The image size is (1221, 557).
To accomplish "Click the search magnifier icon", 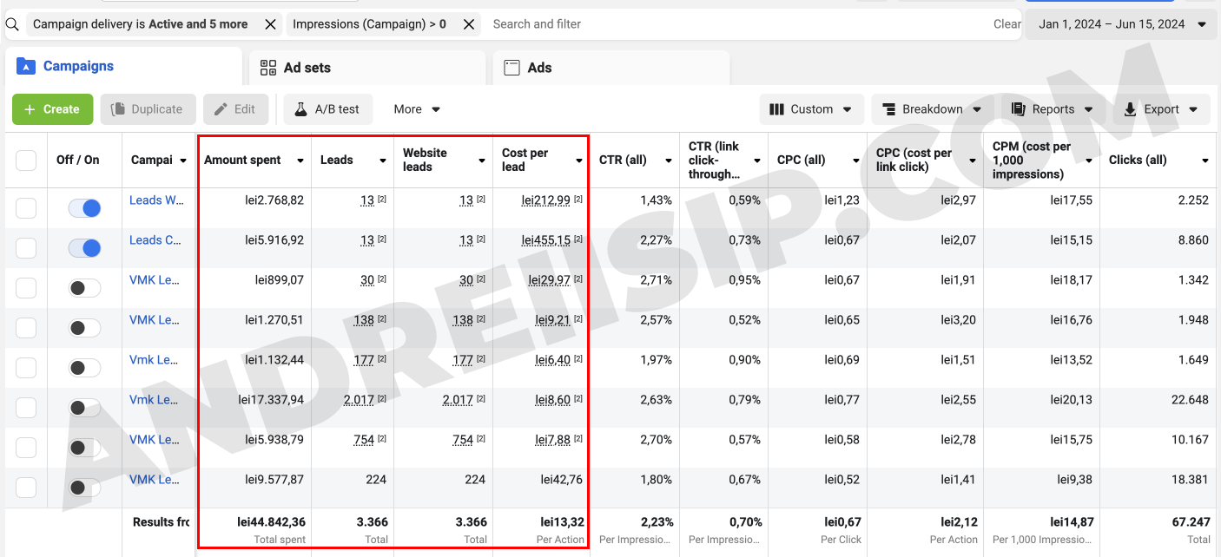I will [11, 24].
